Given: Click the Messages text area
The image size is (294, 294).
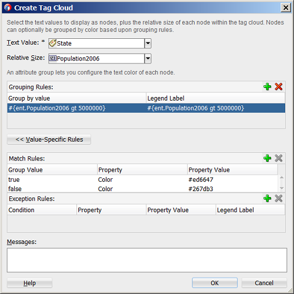Looking at the screenshot, I should (147, 260).
